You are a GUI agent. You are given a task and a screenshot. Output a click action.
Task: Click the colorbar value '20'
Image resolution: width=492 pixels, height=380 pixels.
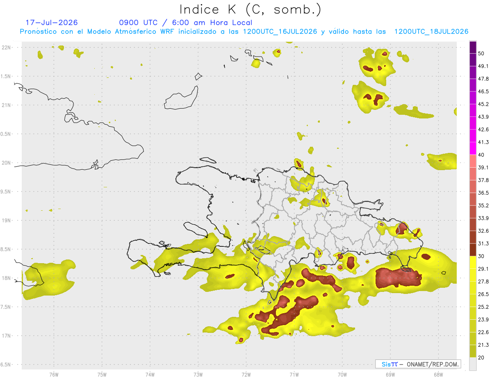[x=482, y=357]
